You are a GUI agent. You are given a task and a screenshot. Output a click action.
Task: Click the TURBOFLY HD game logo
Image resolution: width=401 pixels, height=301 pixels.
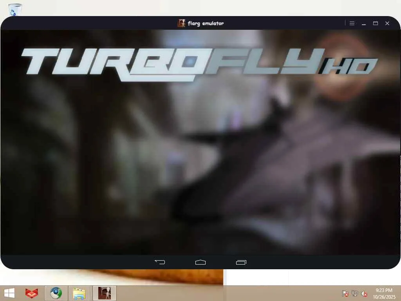pos(199,65)
